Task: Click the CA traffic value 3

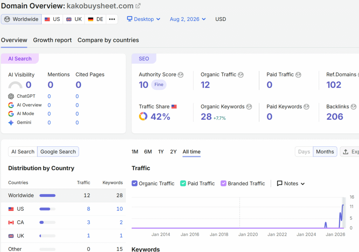Action: click(88, 223)
